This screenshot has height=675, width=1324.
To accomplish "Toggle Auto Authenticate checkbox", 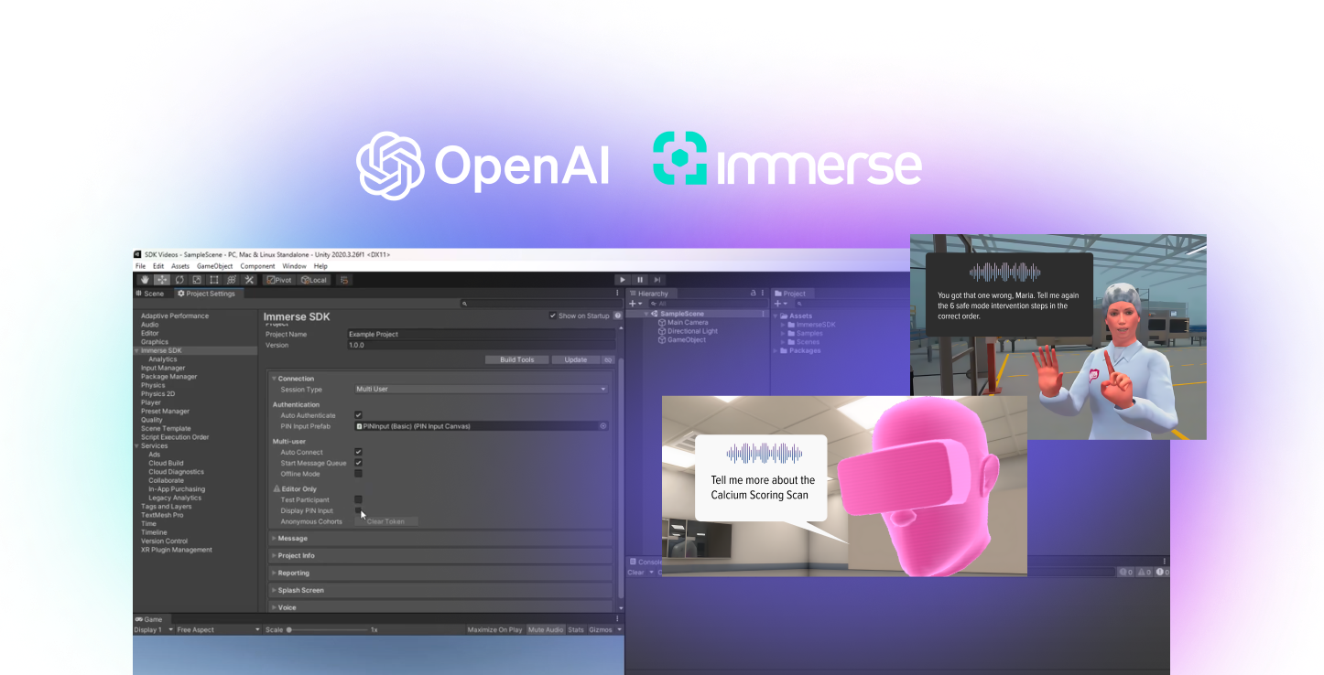I will click(x=358, y=415).
